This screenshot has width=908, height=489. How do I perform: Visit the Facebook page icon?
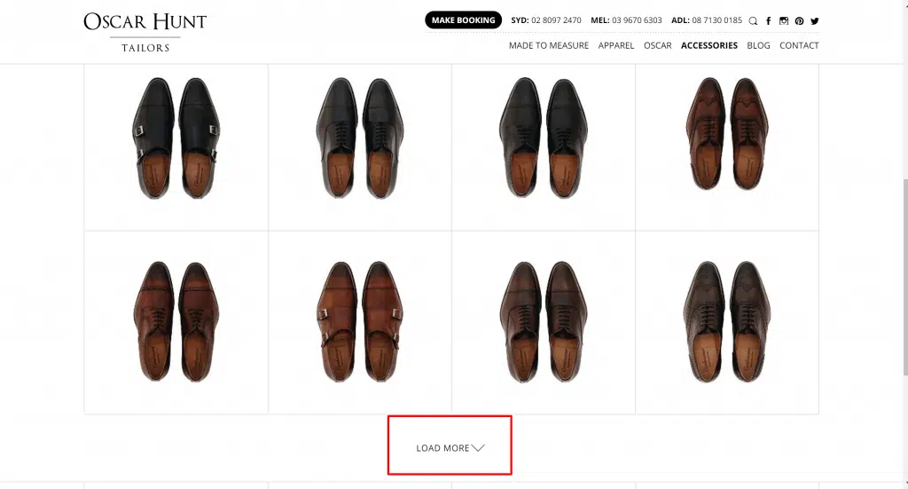[x=768, y=20]
